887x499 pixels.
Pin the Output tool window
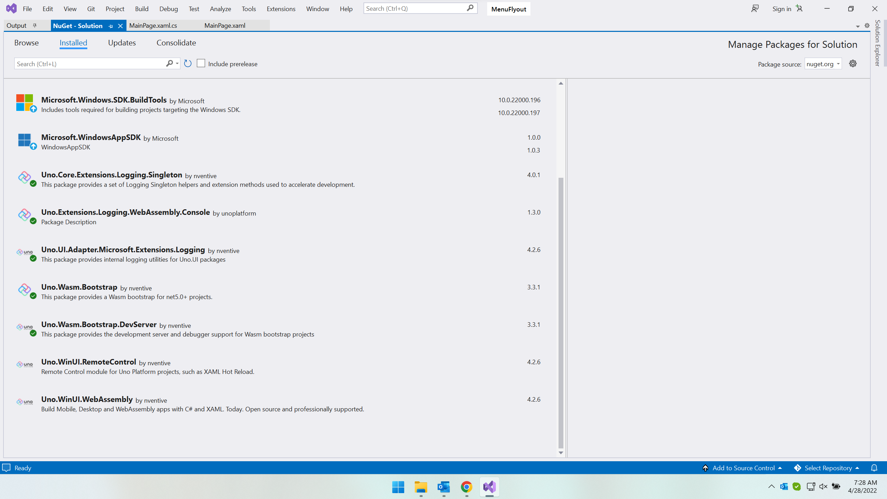coord(34,25)
